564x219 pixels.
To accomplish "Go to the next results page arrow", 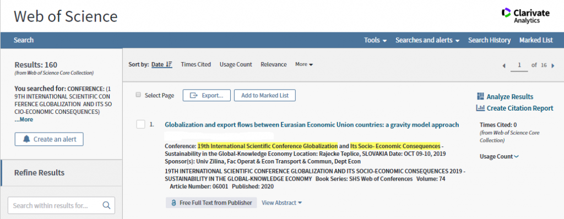I will (553, 65).
